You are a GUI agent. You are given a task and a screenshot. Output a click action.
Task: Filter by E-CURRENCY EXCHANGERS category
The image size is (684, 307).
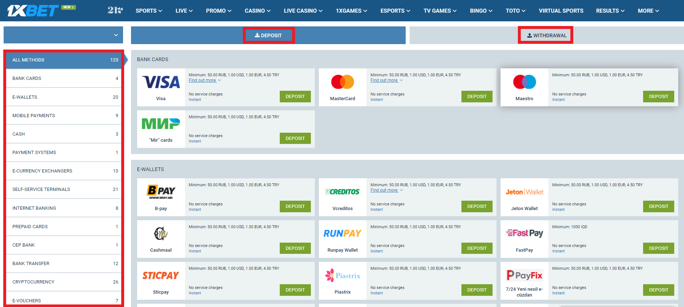(64, 171)
